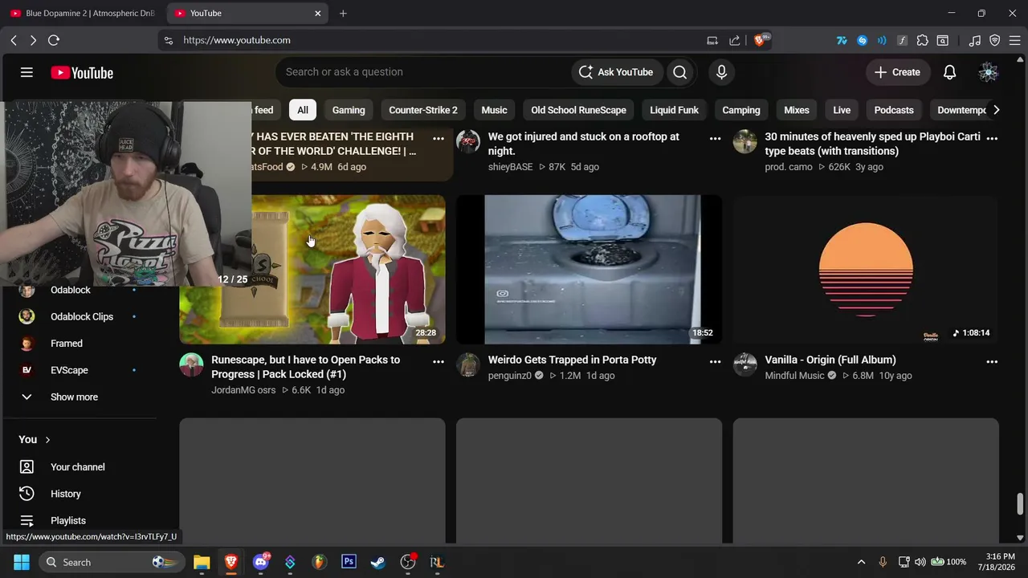
Task: Open Discord from the taskbar
Action: (x=260, y=562)
